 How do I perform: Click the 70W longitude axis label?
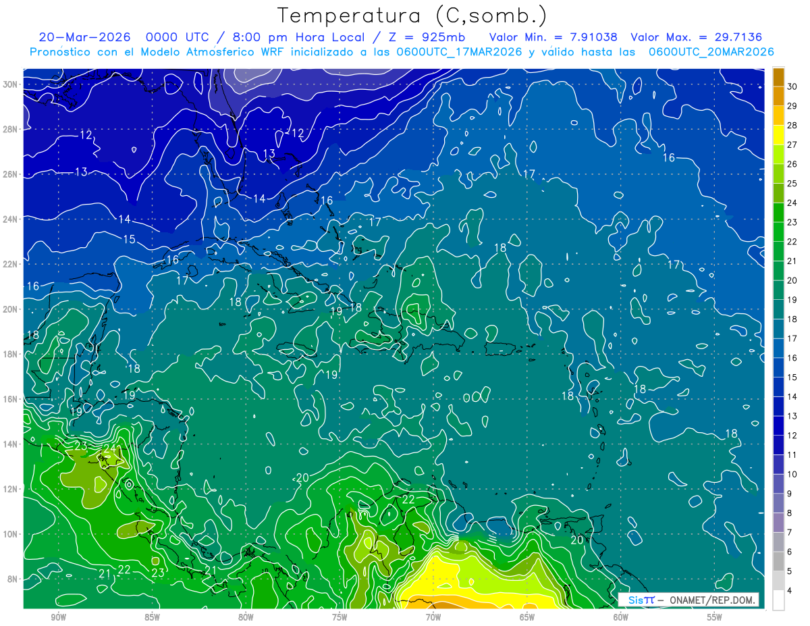pos(433,617)
